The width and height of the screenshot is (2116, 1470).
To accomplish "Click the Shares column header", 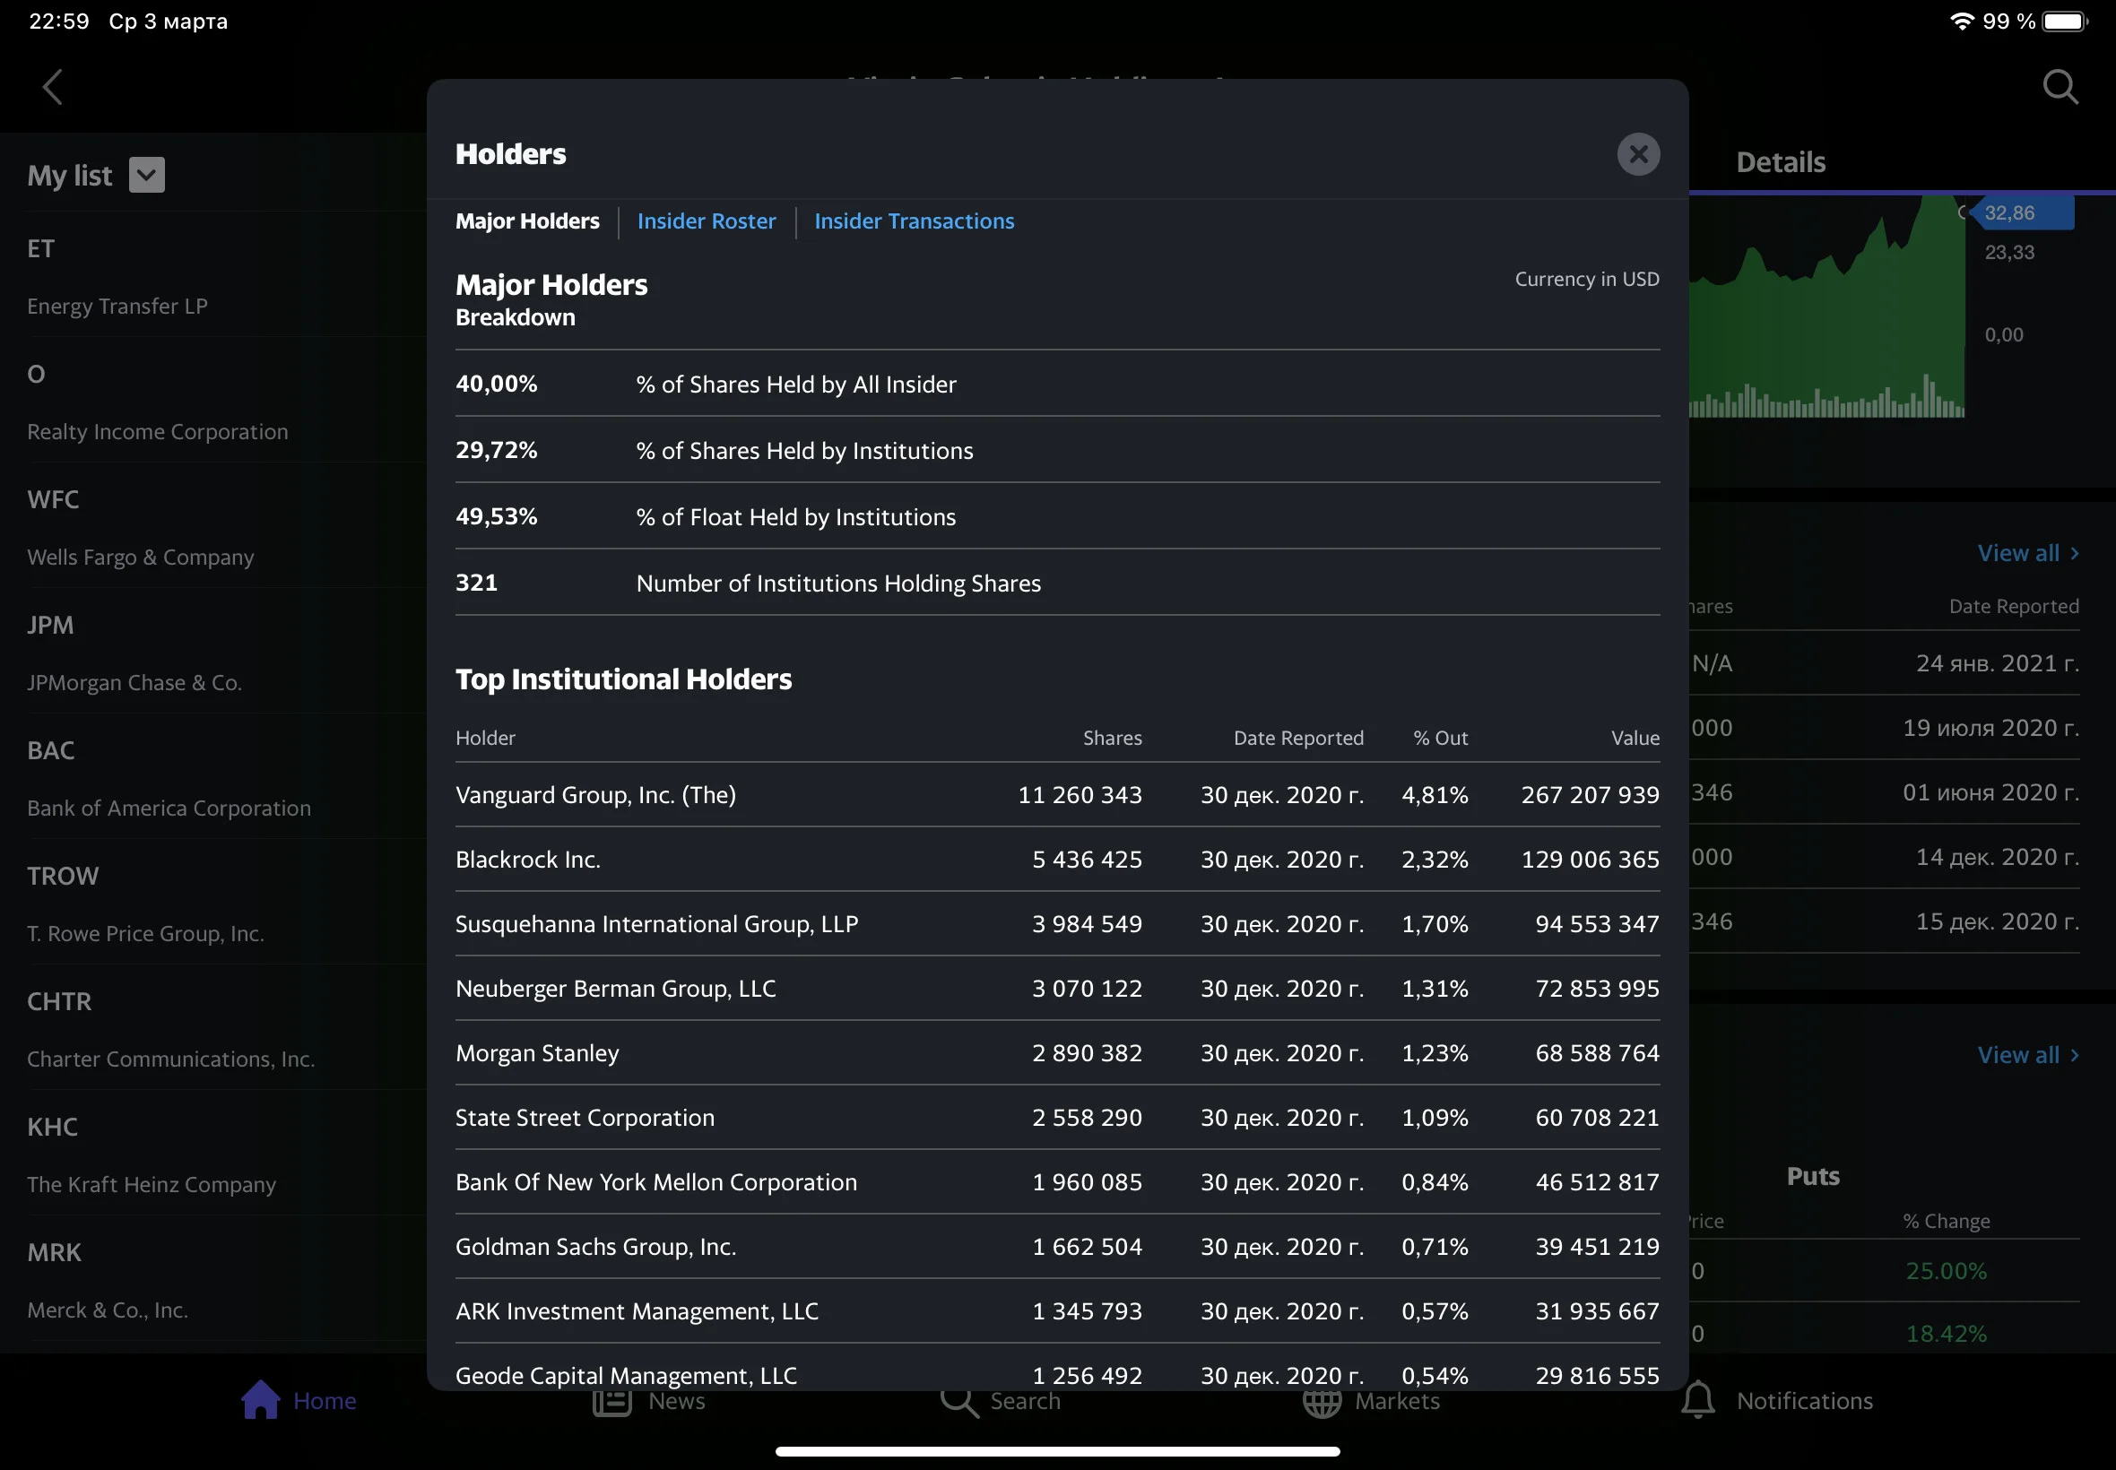I will (1112, 738).
